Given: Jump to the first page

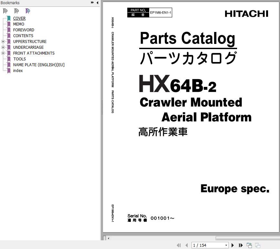Looking at the screenshot, I should pyautogui.click(x=179, y=245).
